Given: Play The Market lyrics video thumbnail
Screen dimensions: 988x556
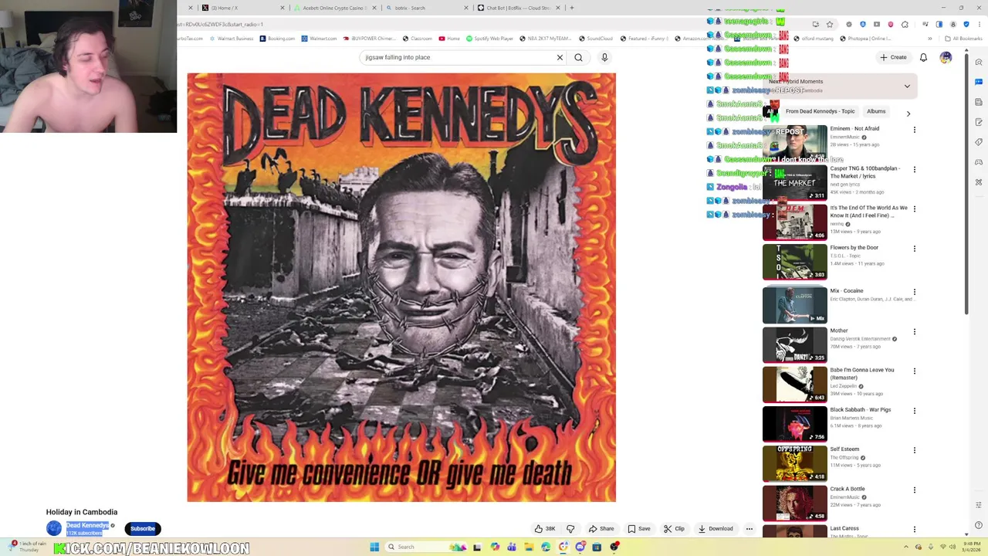Looking at the screenshot, I should click(794, 182).
